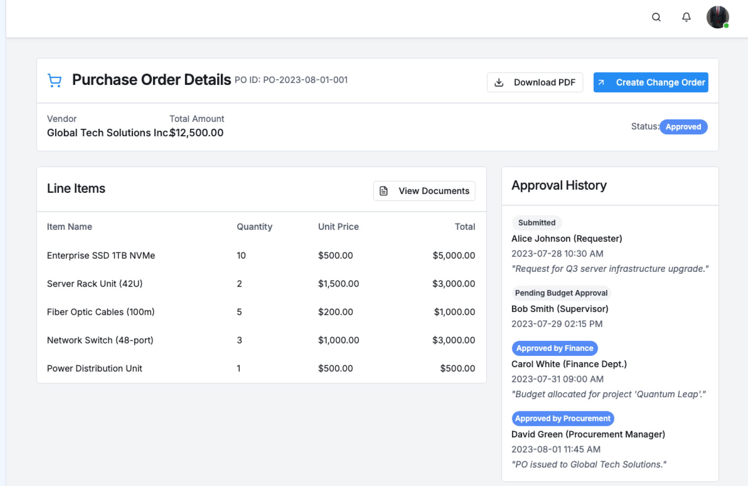Open View Documents for line items
748x486 pixels.
click(x=433, y=191)
